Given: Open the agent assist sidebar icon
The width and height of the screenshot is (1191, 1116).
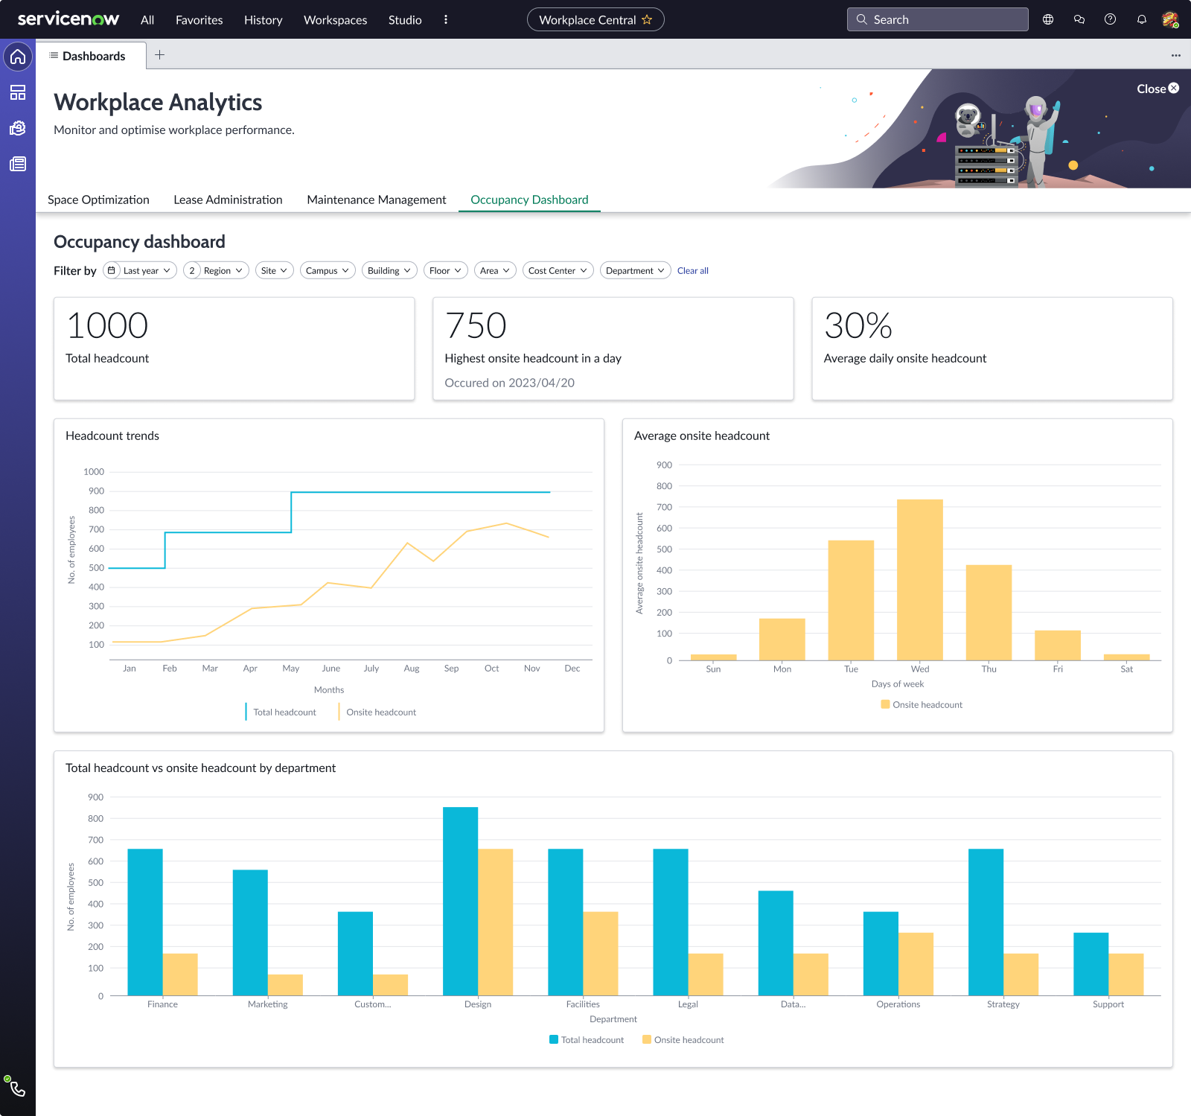Looking at the screenshot, I should (x=18, y=128).
